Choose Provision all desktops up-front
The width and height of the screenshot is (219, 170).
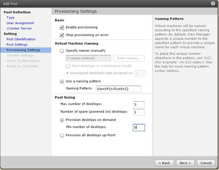point(62,135)
